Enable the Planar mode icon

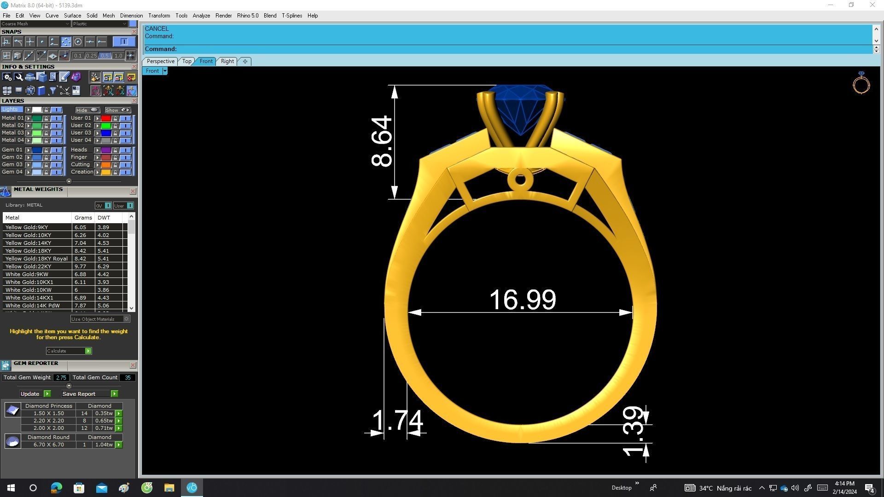52,56
